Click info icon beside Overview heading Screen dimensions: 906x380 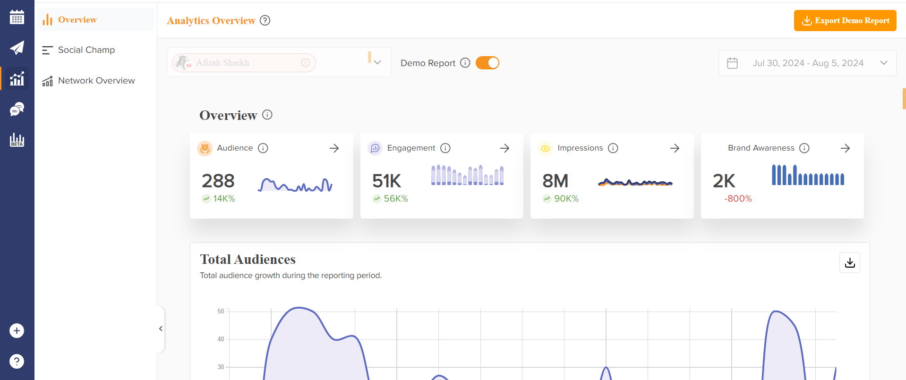pos(267,115)
